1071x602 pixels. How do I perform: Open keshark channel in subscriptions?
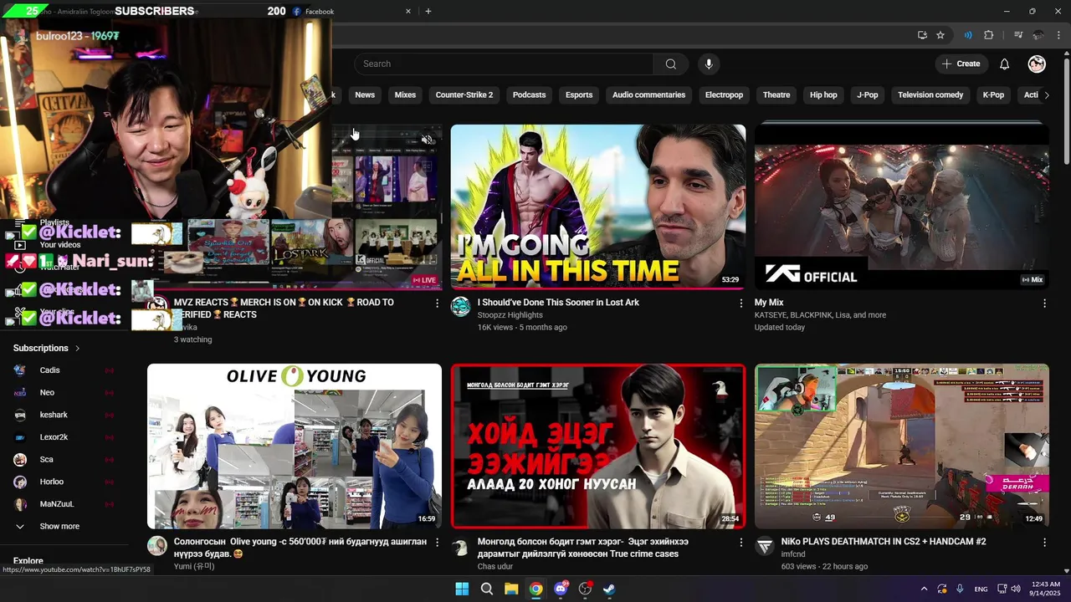[x=63, y=415]
